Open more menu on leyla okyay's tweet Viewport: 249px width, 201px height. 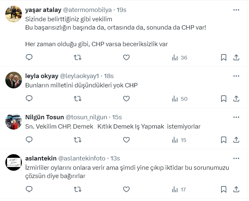tap(236, 76)
